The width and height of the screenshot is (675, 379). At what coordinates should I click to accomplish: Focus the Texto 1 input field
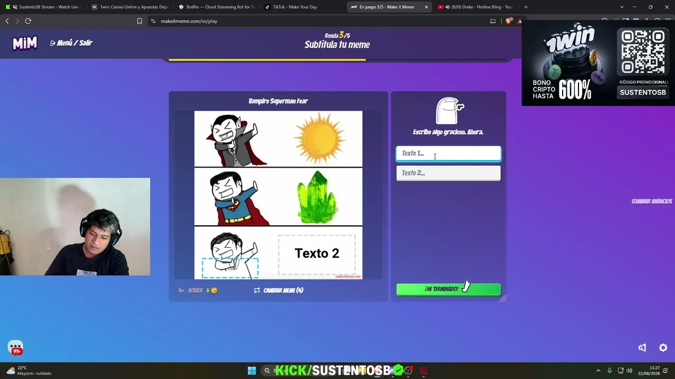pos(448,153)
